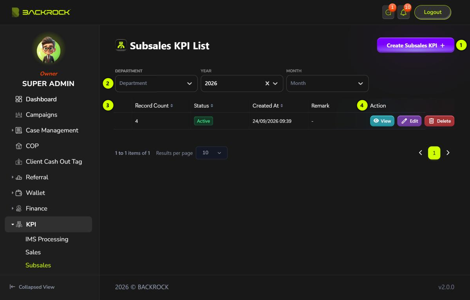
Task: Go to the next results page
Action: 448,153
